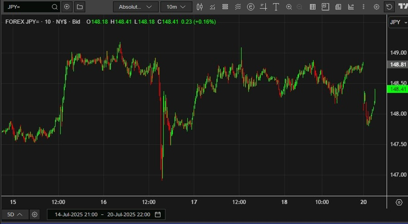Open the date range calendar picker
This screenshot has width=408, height=224.
tap(158, 214)
